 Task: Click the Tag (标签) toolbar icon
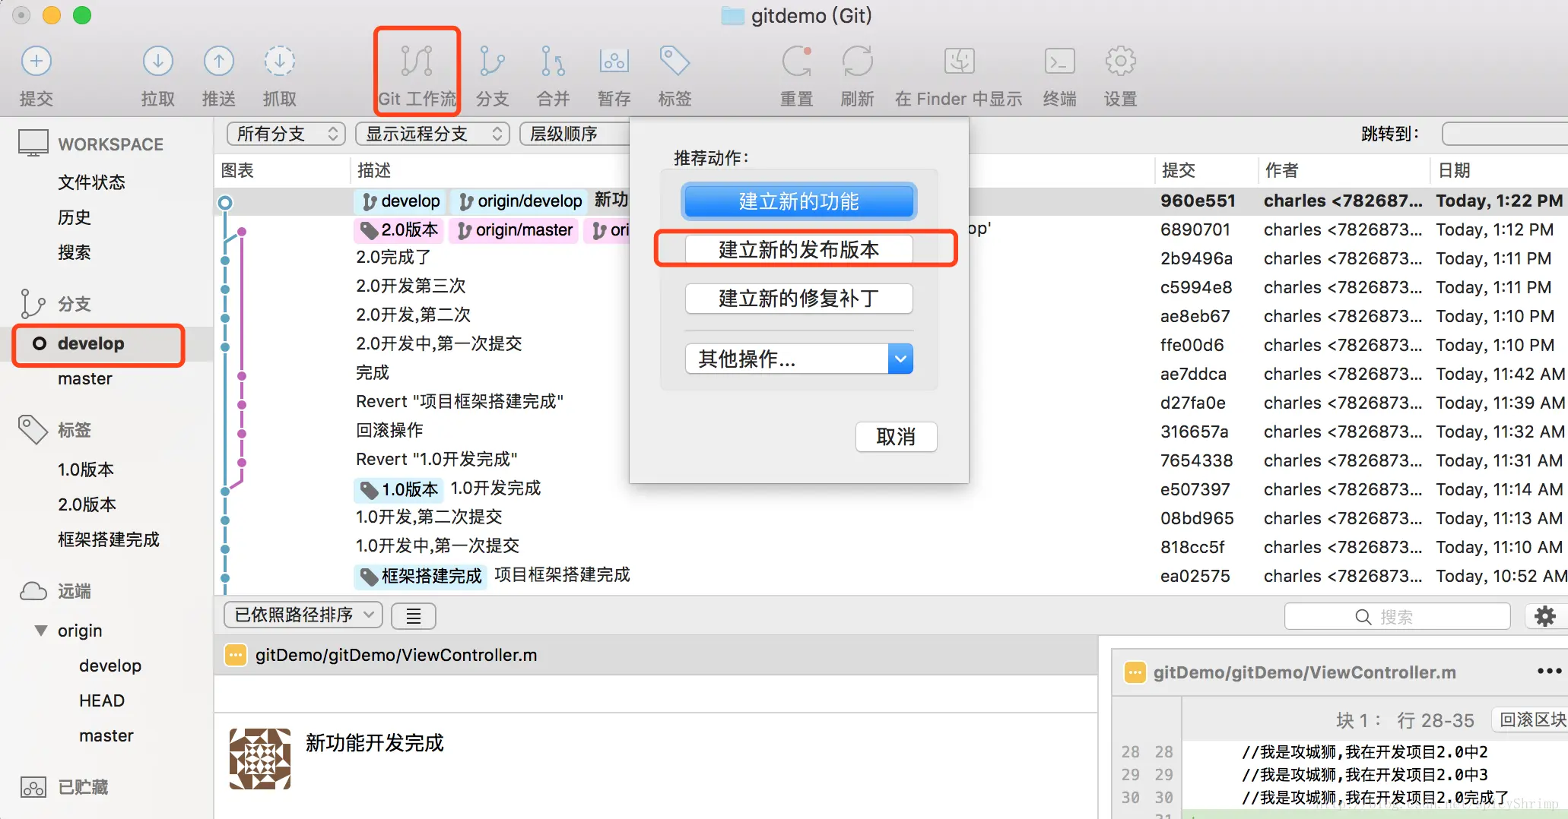click(x=674, y=62)
